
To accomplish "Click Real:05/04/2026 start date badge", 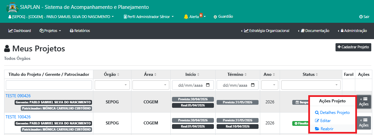I will (x=193, y=105).
